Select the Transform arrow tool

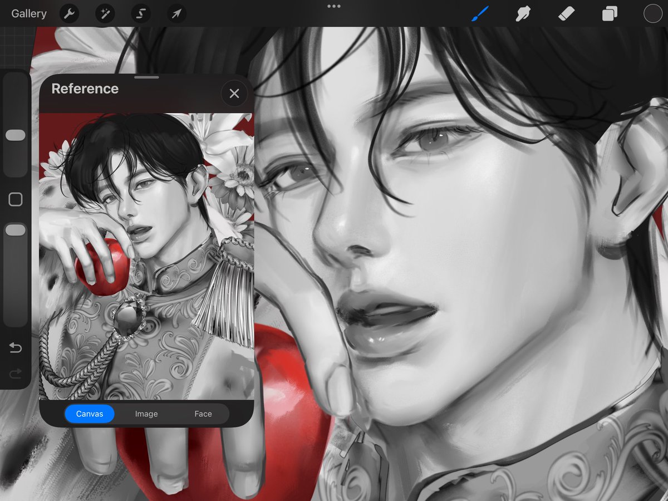click(176, 13)
